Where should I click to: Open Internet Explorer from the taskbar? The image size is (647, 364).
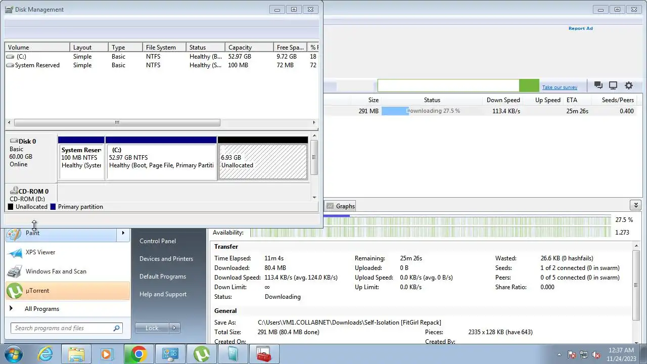point(45,354)
